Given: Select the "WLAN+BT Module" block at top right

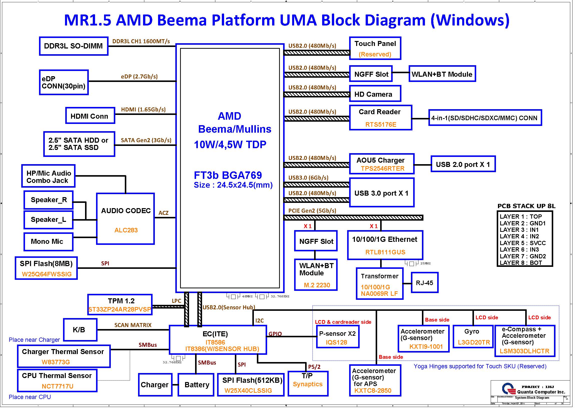Looking at the screenshot, I should 442,74.
